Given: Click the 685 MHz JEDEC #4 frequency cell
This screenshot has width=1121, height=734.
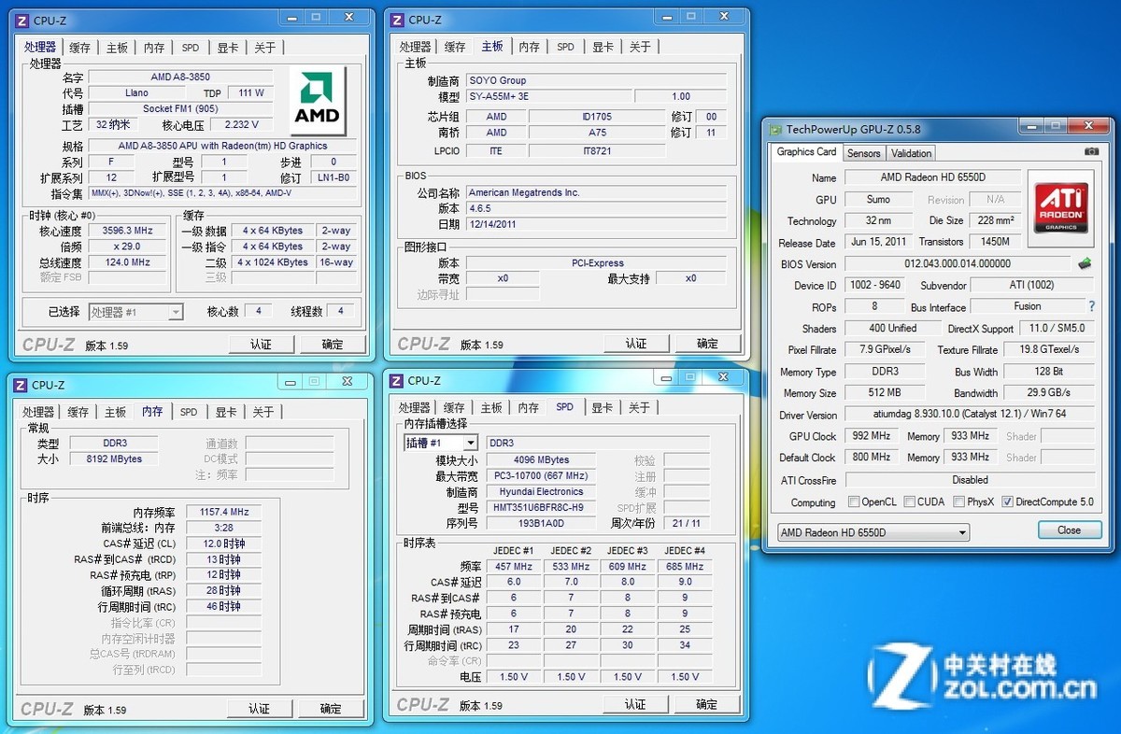Looking at the screenshot, I should [x=685, y=566].
